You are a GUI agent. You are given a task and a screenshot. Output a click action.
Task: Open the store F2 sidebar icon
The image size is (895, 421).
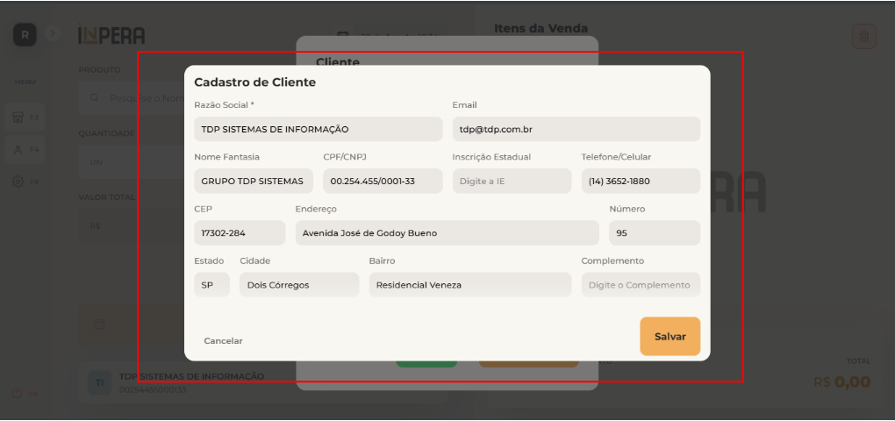point(25,118)
